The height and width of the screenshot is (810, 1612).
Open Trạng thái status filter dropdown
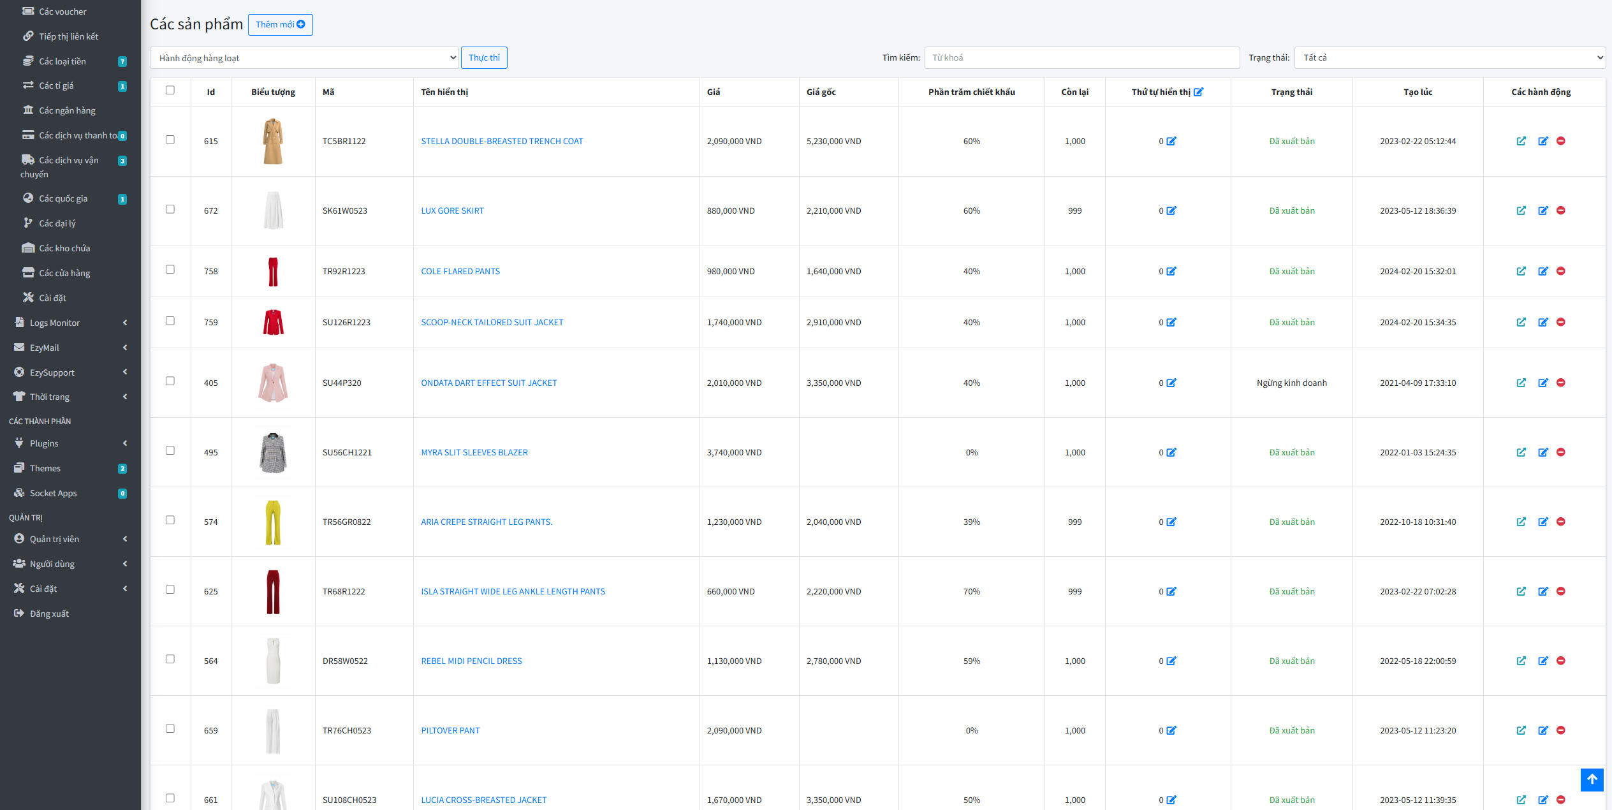tap(1449, 57)
